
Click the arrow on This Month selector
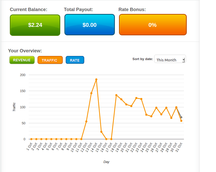[x=183, y=60]
